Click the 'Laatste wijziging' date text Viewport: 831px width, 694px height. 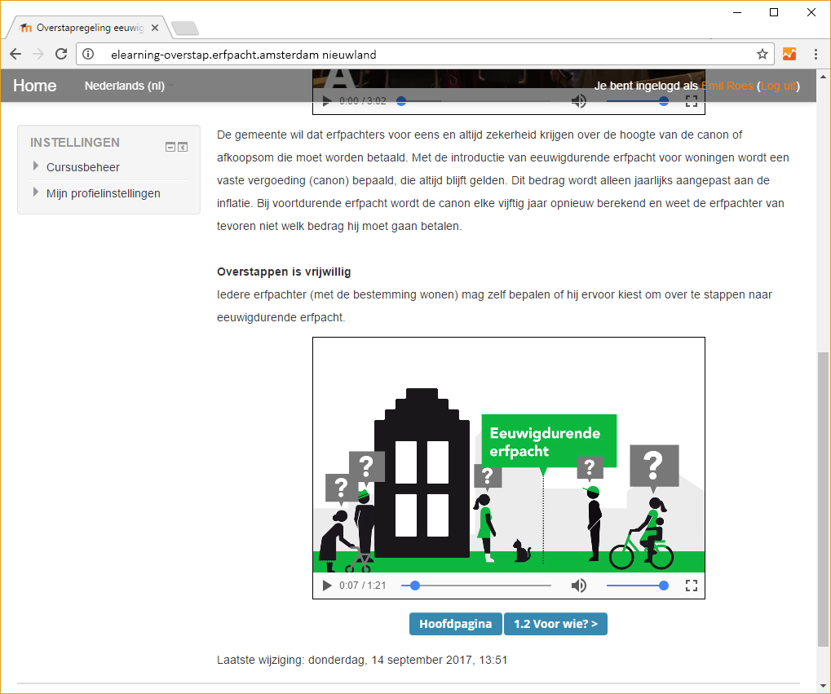click(x=362, y=660)
